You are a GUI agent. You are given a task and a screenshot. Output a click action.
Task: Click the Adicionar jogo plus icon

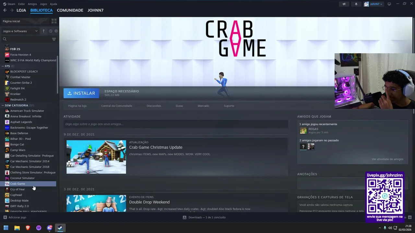pyautogui.click(x=5, y=217)
